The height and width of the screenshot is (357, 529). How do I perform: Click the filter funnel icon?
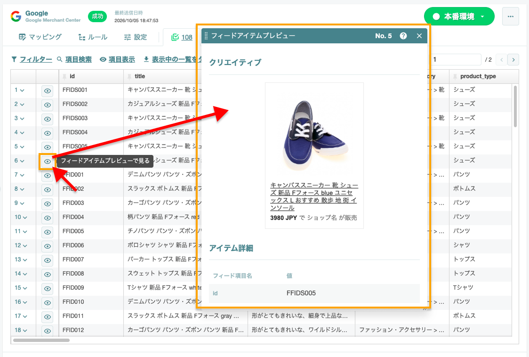point(14,59)
